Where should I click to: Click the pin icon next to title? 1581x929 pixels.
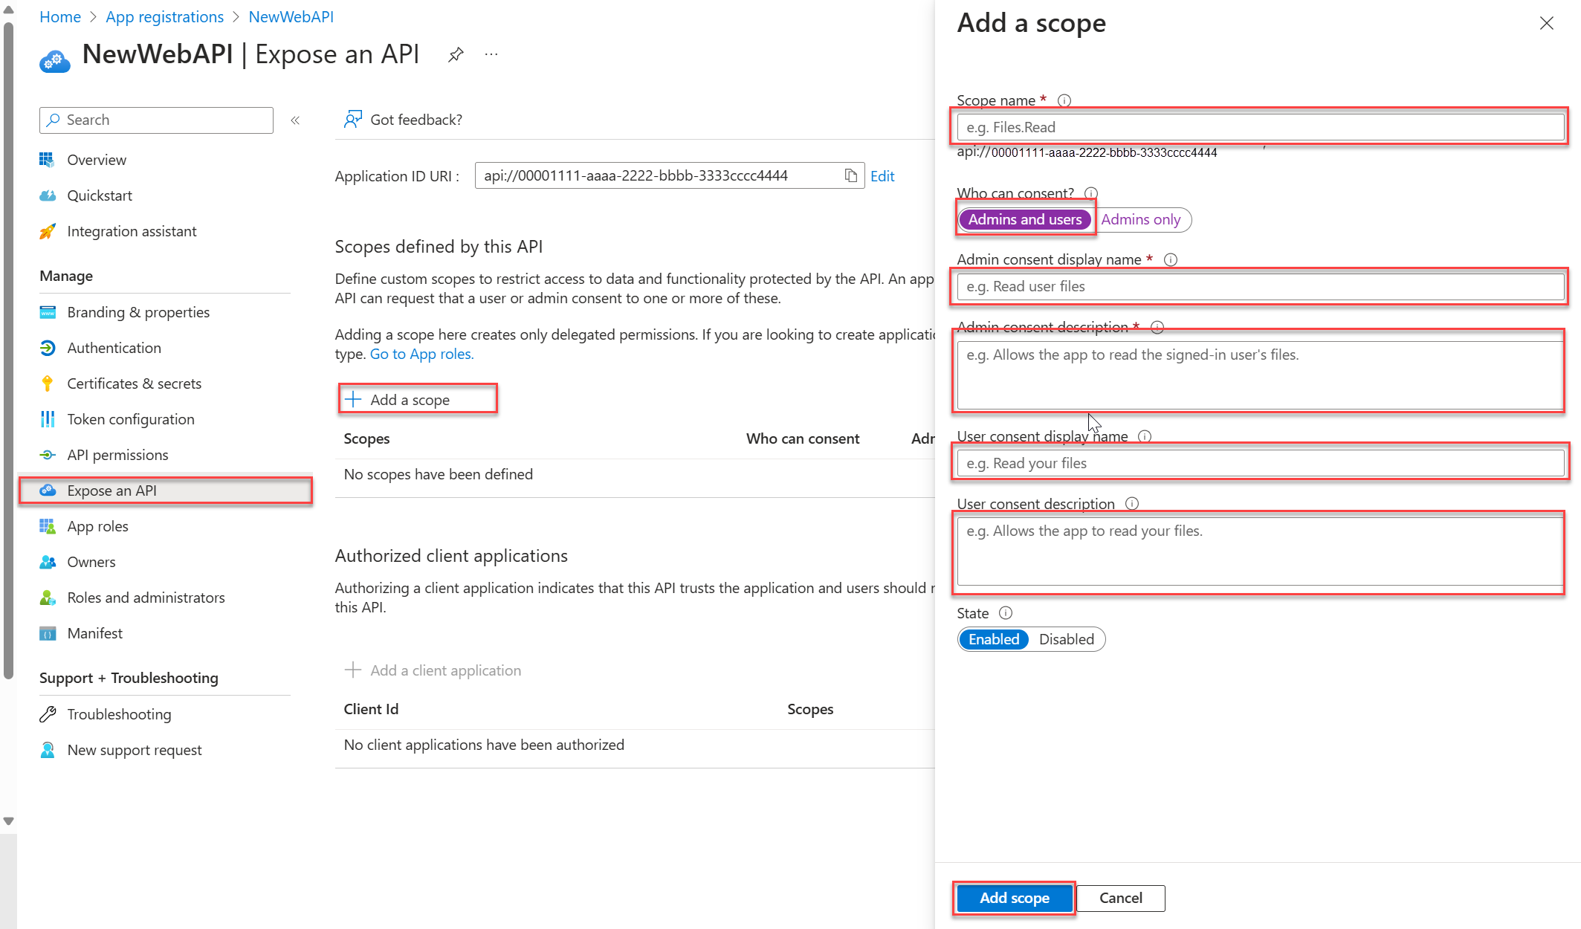coord(456,54)
